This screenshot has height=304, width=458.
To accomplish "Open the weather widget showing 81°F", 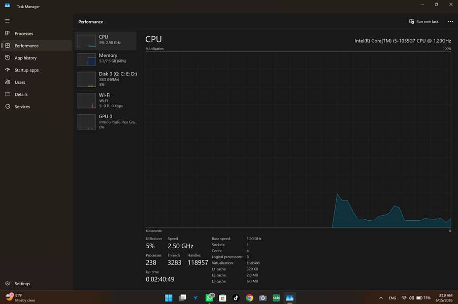I will tap(20, 297).
